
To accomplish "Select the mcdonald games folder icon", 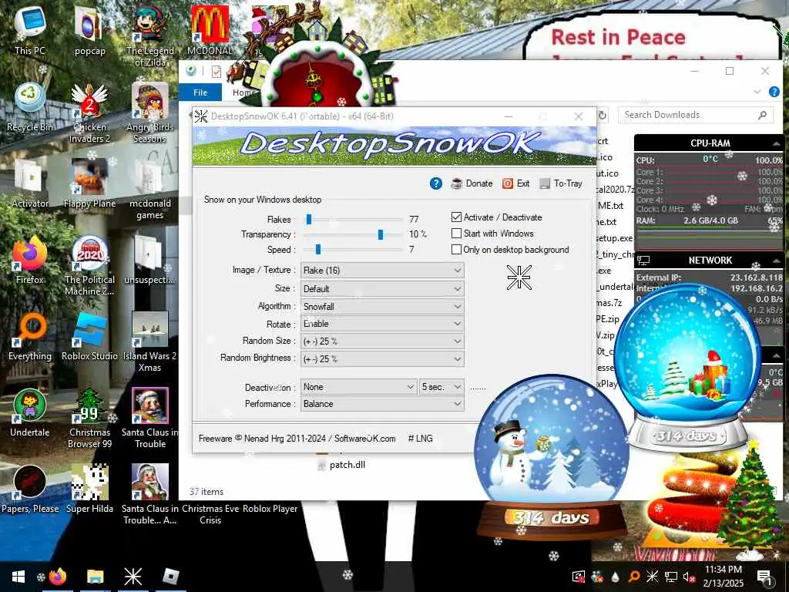I will (150, 190).
